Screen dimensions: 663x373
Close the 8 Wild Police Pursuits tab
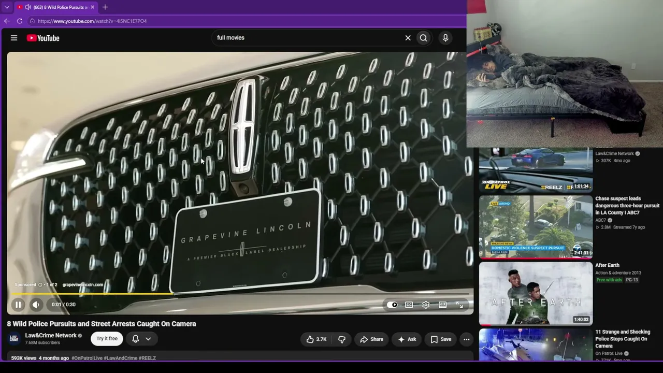93,7
